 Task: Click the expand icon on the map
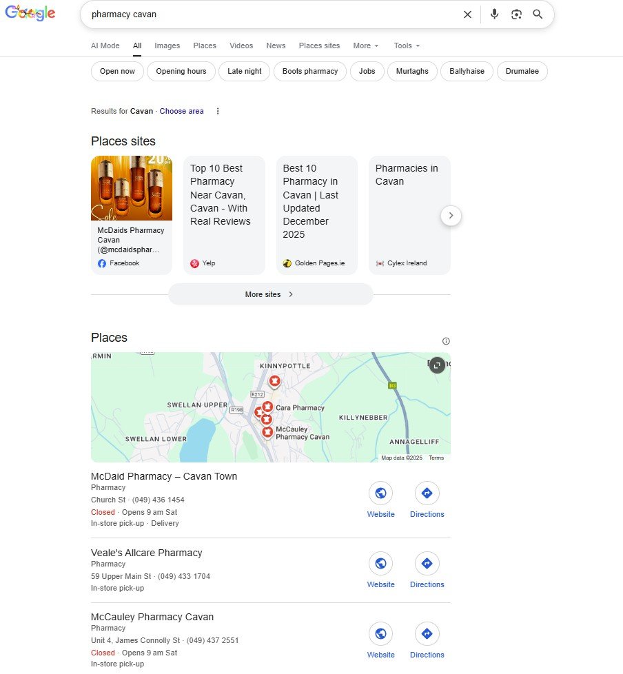(437, 365)
